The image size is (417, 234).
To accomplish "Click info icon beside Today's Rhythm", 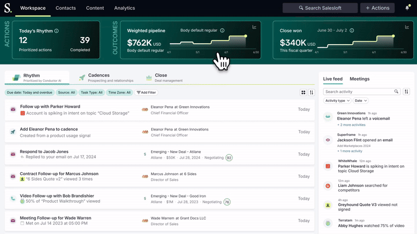I will click(x=56, y=31).
